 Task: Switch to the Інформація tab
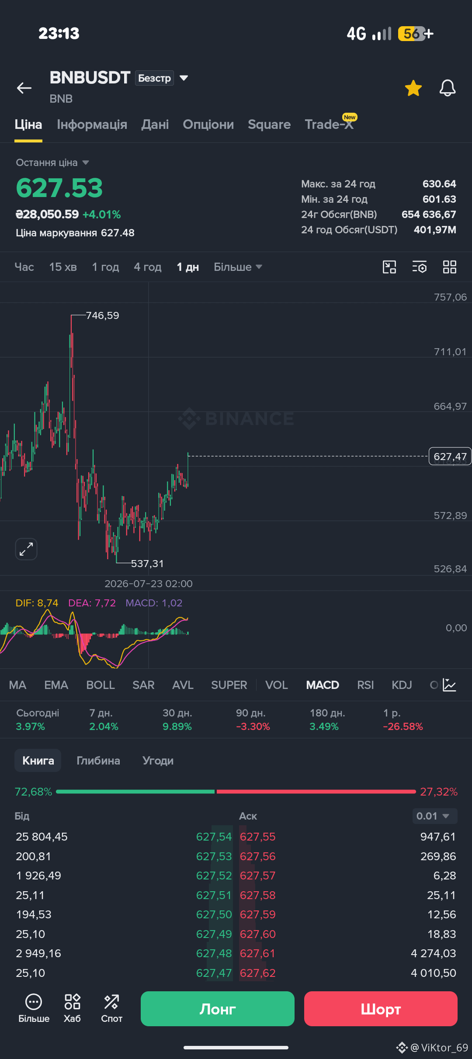92,125
